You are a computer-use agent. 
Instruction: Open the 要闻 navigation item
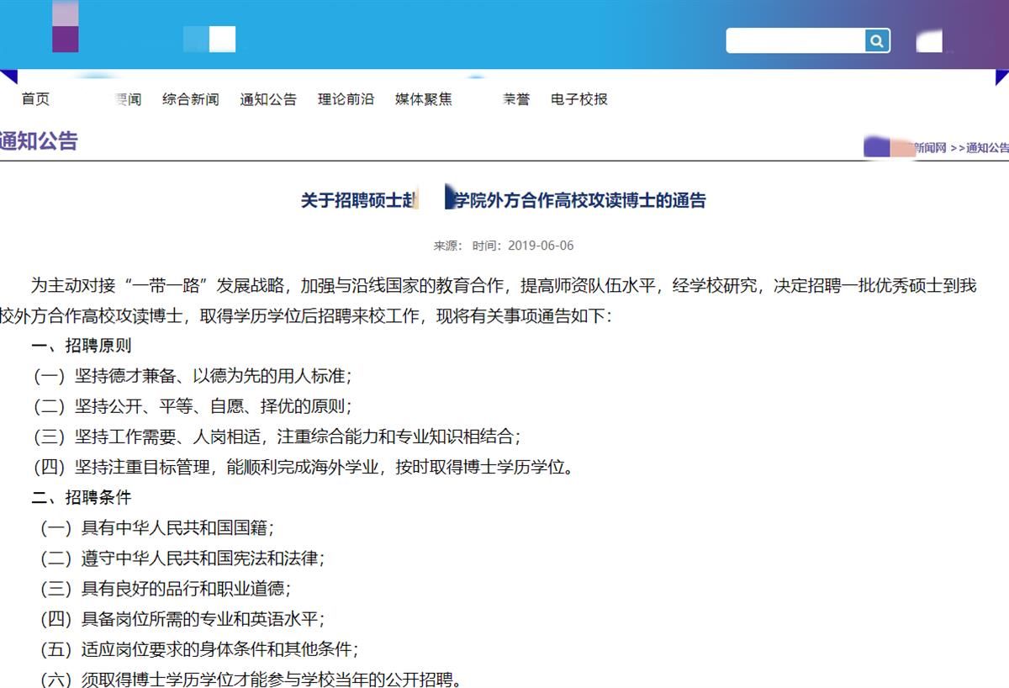pyautogui.click(x=128, y=99)
